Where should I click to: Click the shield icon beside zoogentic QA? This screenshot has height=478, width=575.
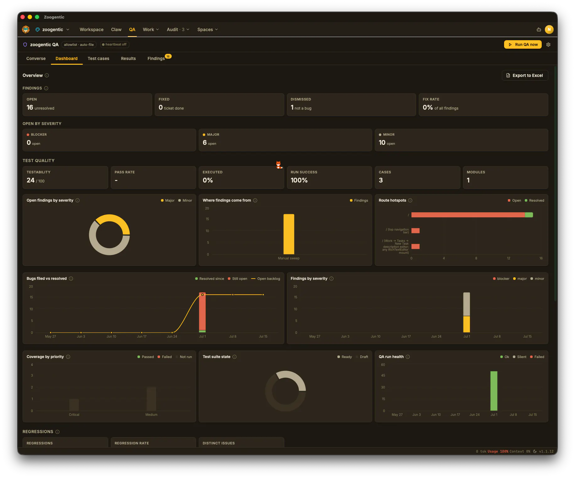(25, 45)
